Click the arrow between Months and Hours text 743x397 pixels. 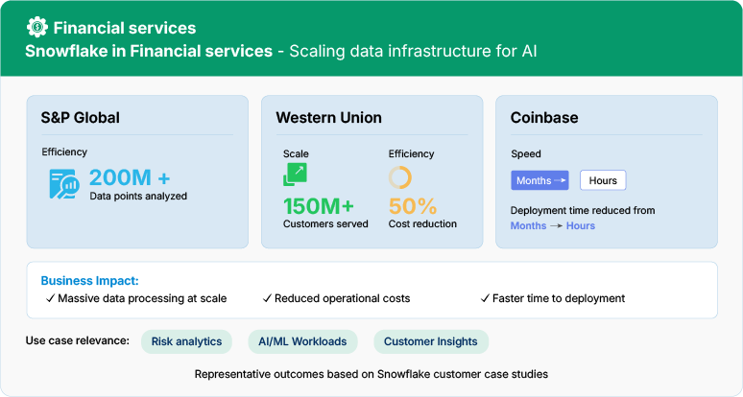point(557,226)
